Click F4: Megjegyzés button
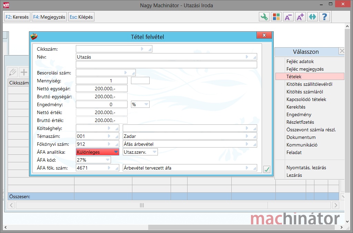This screenshot has width=353, height=233. click(49, 17)
